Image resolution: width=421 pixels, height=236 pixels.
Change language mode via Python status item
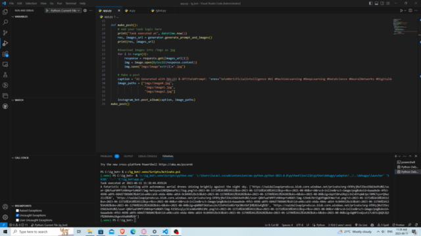(x=320, y=225)
